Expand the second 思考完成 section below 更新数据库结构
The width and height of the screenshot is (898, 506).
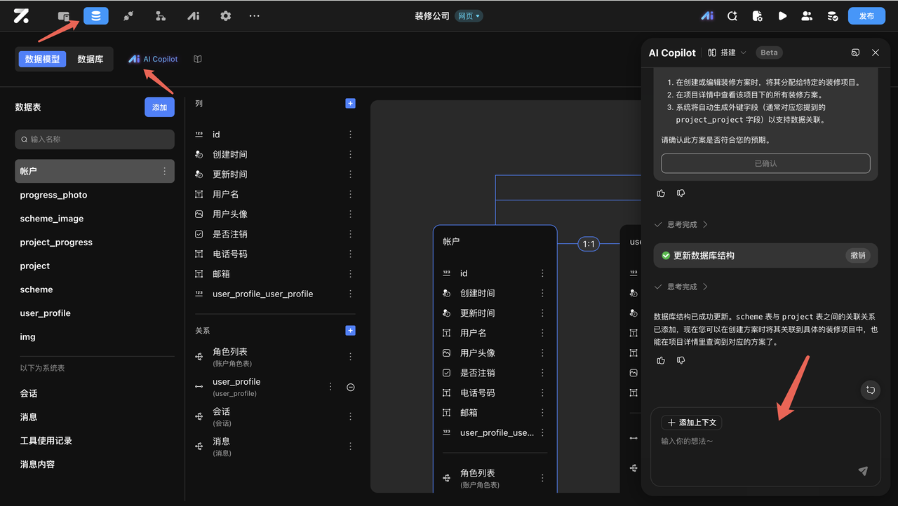pos(681,287)
